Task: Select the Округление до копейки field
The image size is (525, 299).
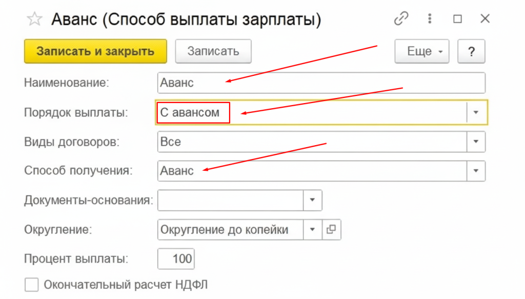Action: pyautogui.click(x=230, y=229)
